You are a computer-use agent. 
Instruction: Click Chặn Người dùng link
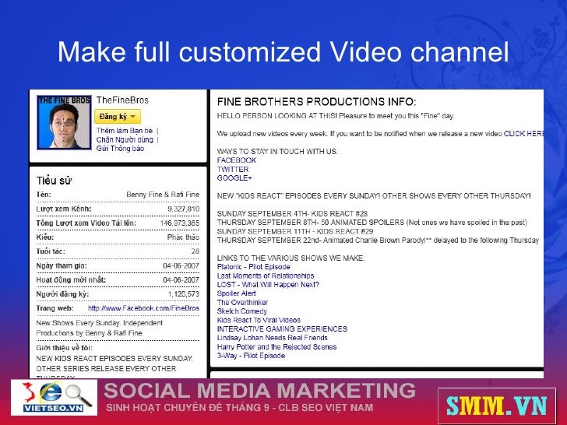pyautogui.click(x=125, y=139)
